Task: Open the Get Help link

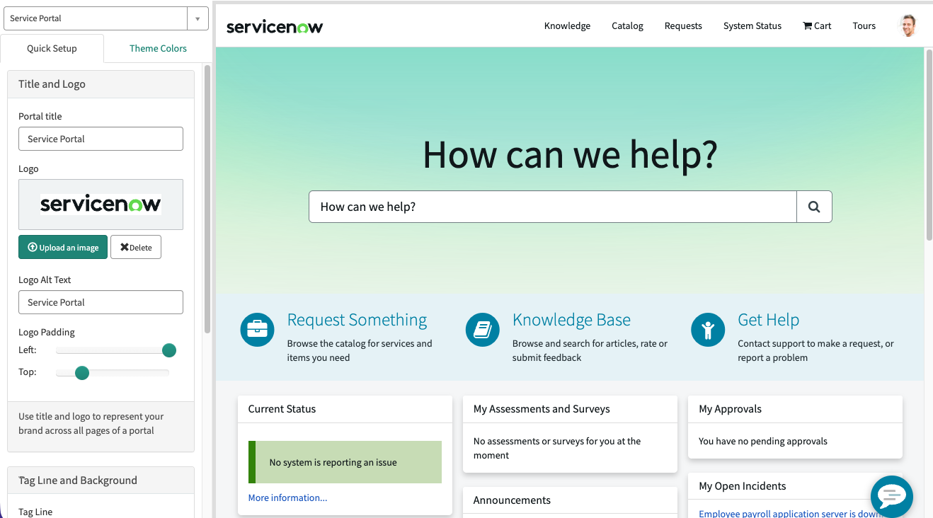Action: (768, 320)
